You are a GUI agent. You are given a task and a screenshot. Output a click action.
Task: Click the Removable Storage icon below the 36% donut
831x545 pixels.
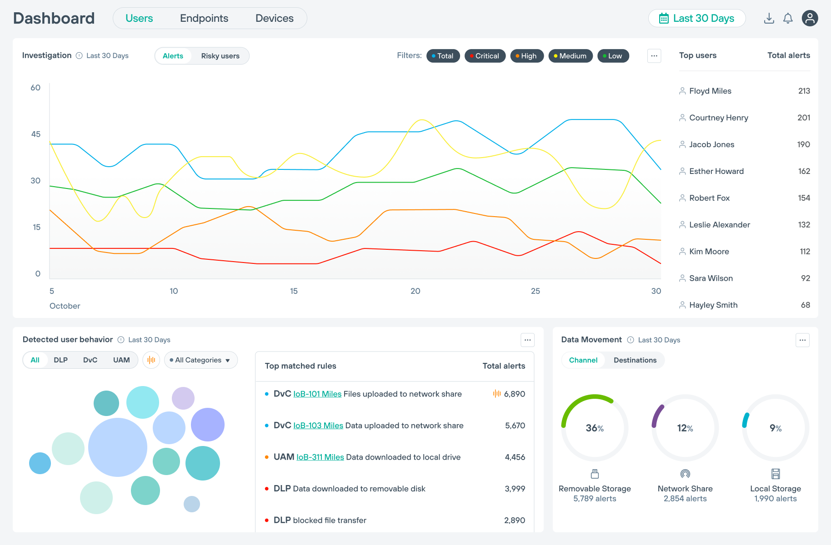pos(595,473)
